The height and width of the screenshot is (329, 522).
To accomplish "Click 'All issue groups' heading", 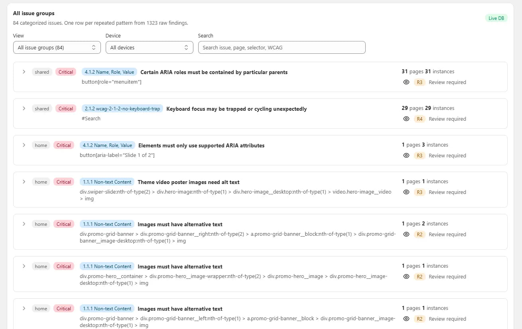I will point(34,14).
